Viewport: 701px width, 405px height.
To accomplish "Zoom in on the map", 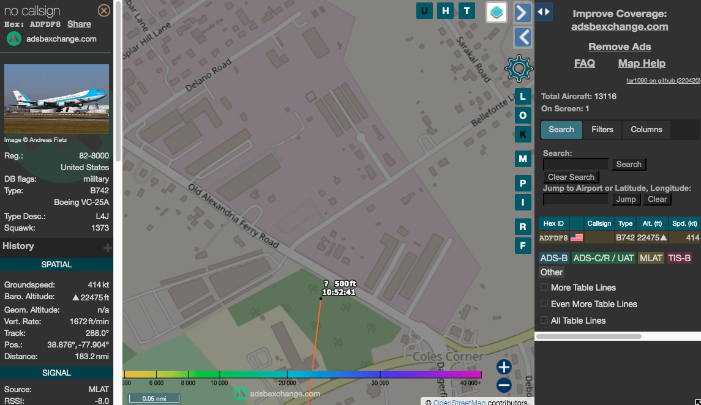I will pos(504,367).
